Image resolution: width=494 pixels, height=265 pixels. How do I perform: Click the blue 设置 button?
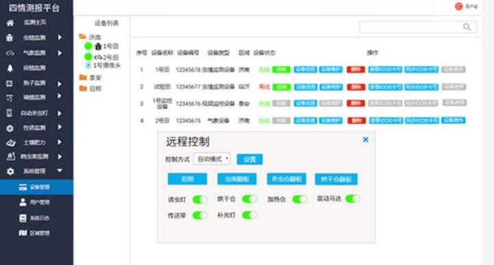(249, 160)
